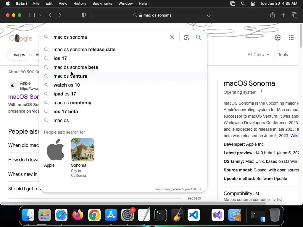Open the View menu
This screenshot has height=227, width=303.
click(63, 4)
